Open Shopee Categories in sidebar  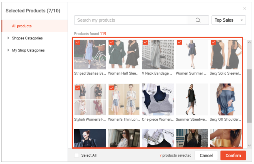pyautogui.click(x=27, y=38)
